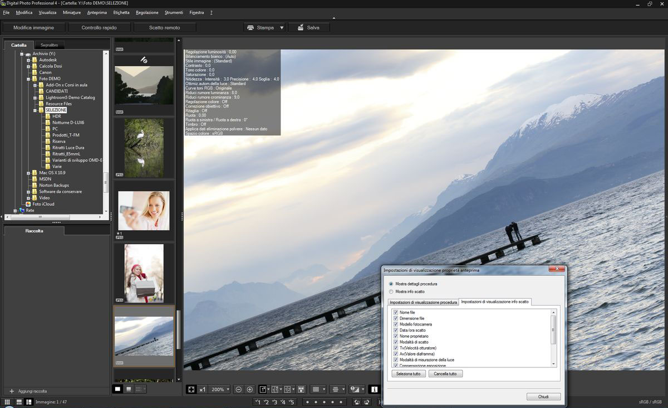The image size is (668, 408).
Task: Click the zoom out minus icon
Action: pyautogui.click(x=238, y=390)
